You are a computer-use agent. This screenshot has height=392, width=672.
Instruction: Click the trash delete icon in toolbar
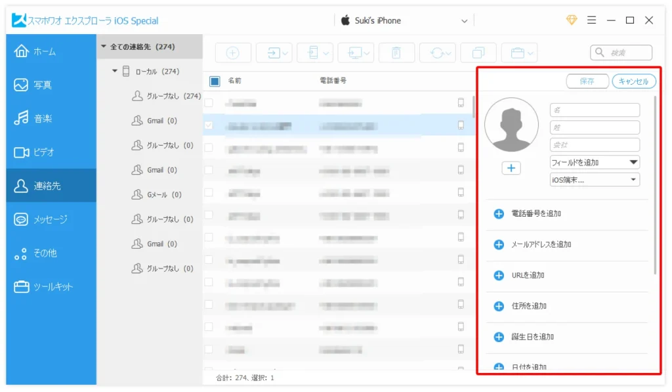tap(396, 53)
